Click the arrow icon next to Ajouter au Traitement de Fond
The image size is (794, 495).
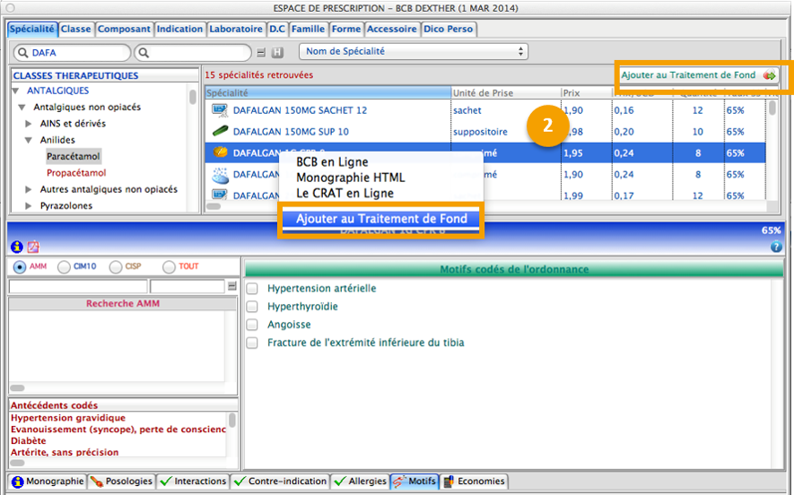[770, 76]
